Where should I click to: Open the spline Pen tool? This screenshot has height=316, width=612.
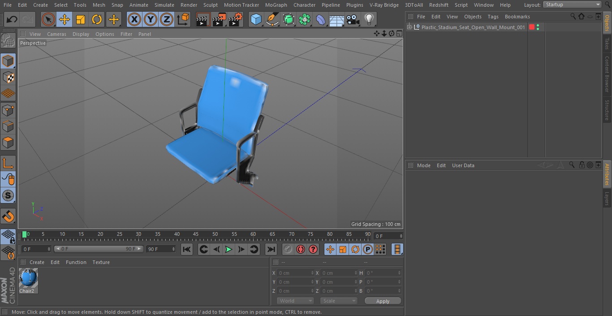tap(272, 19)
